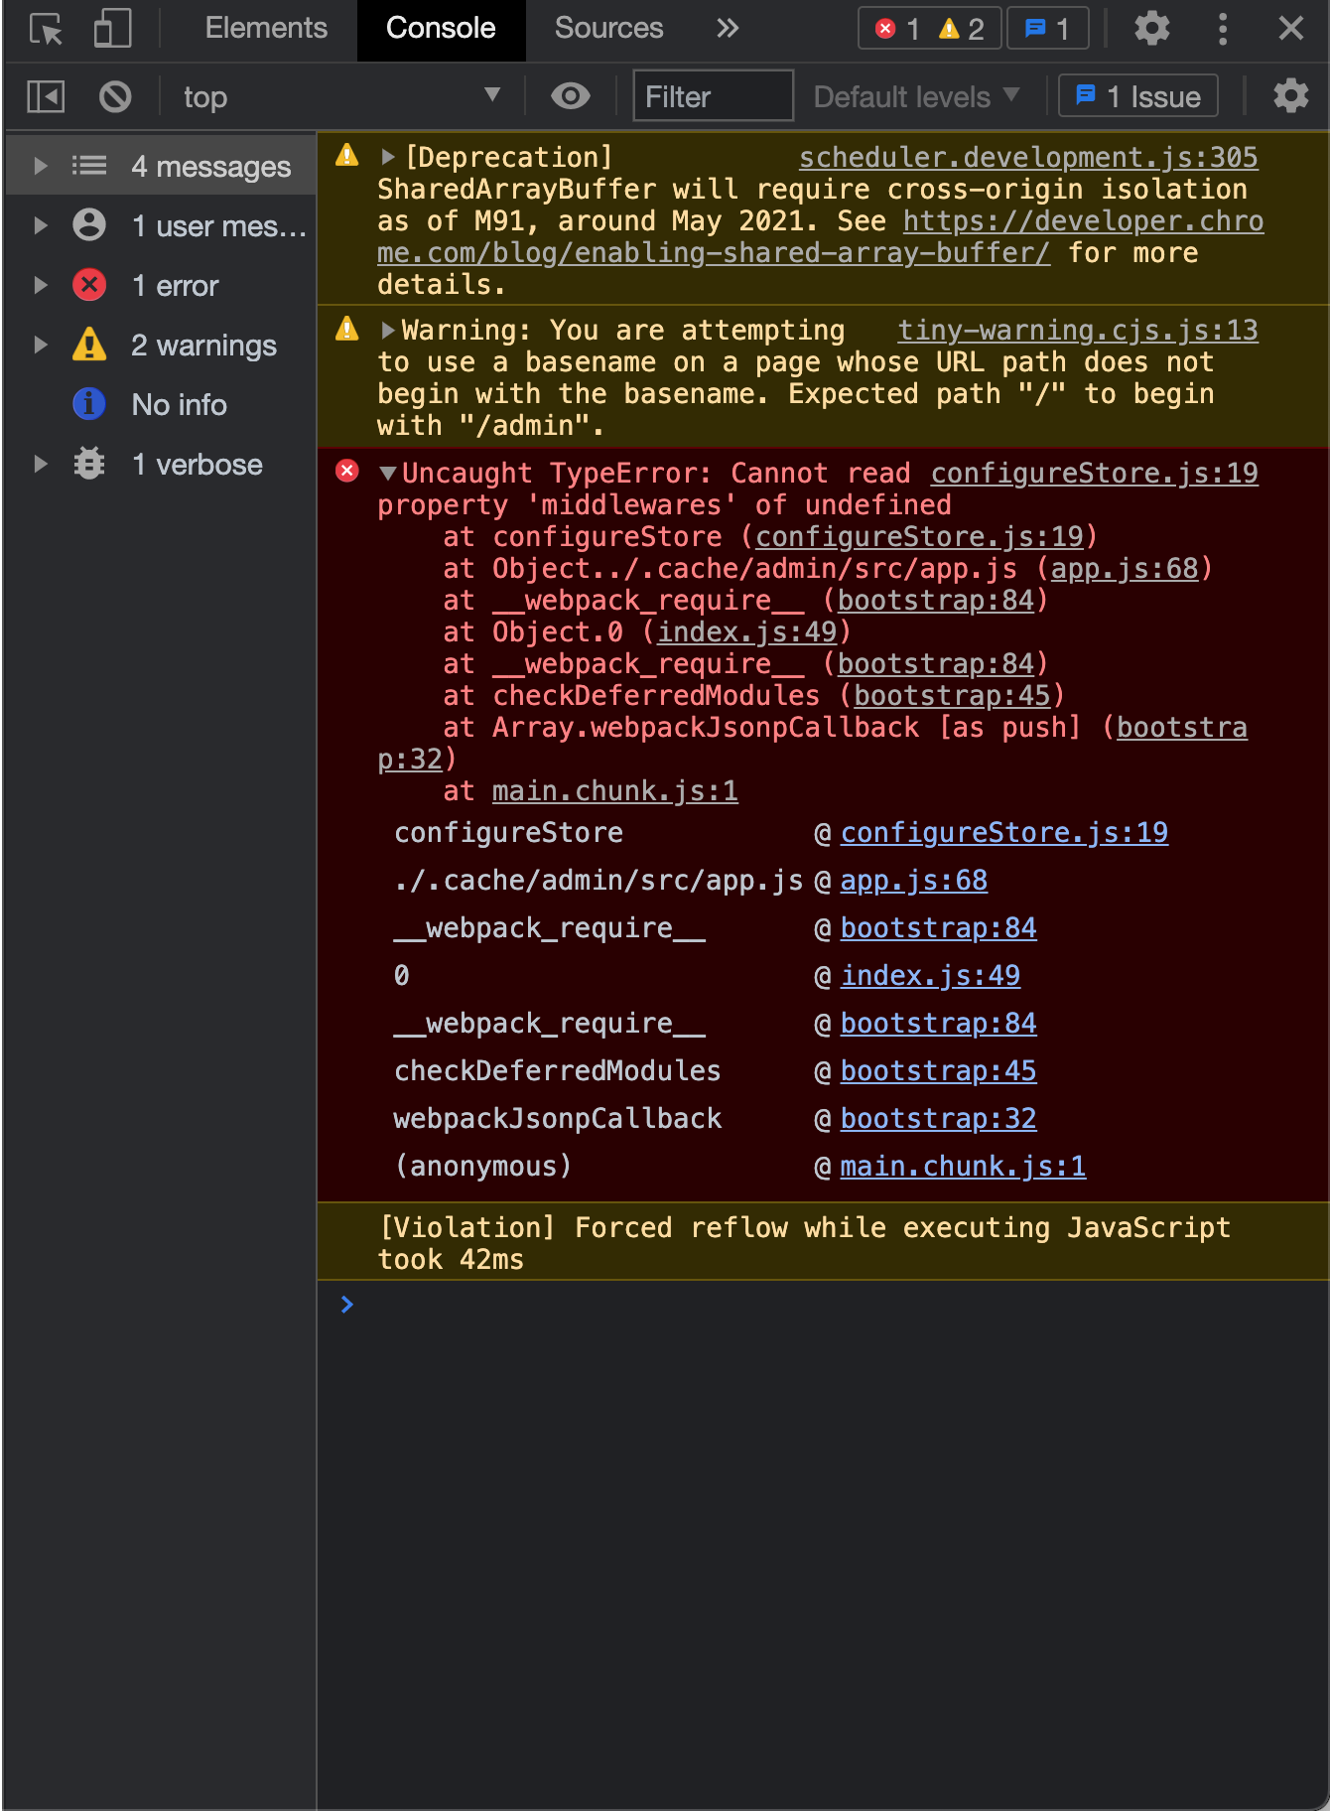Open DevTools settings gear
Viewport: 1330px width, 1811px height.
(1151, 29)
